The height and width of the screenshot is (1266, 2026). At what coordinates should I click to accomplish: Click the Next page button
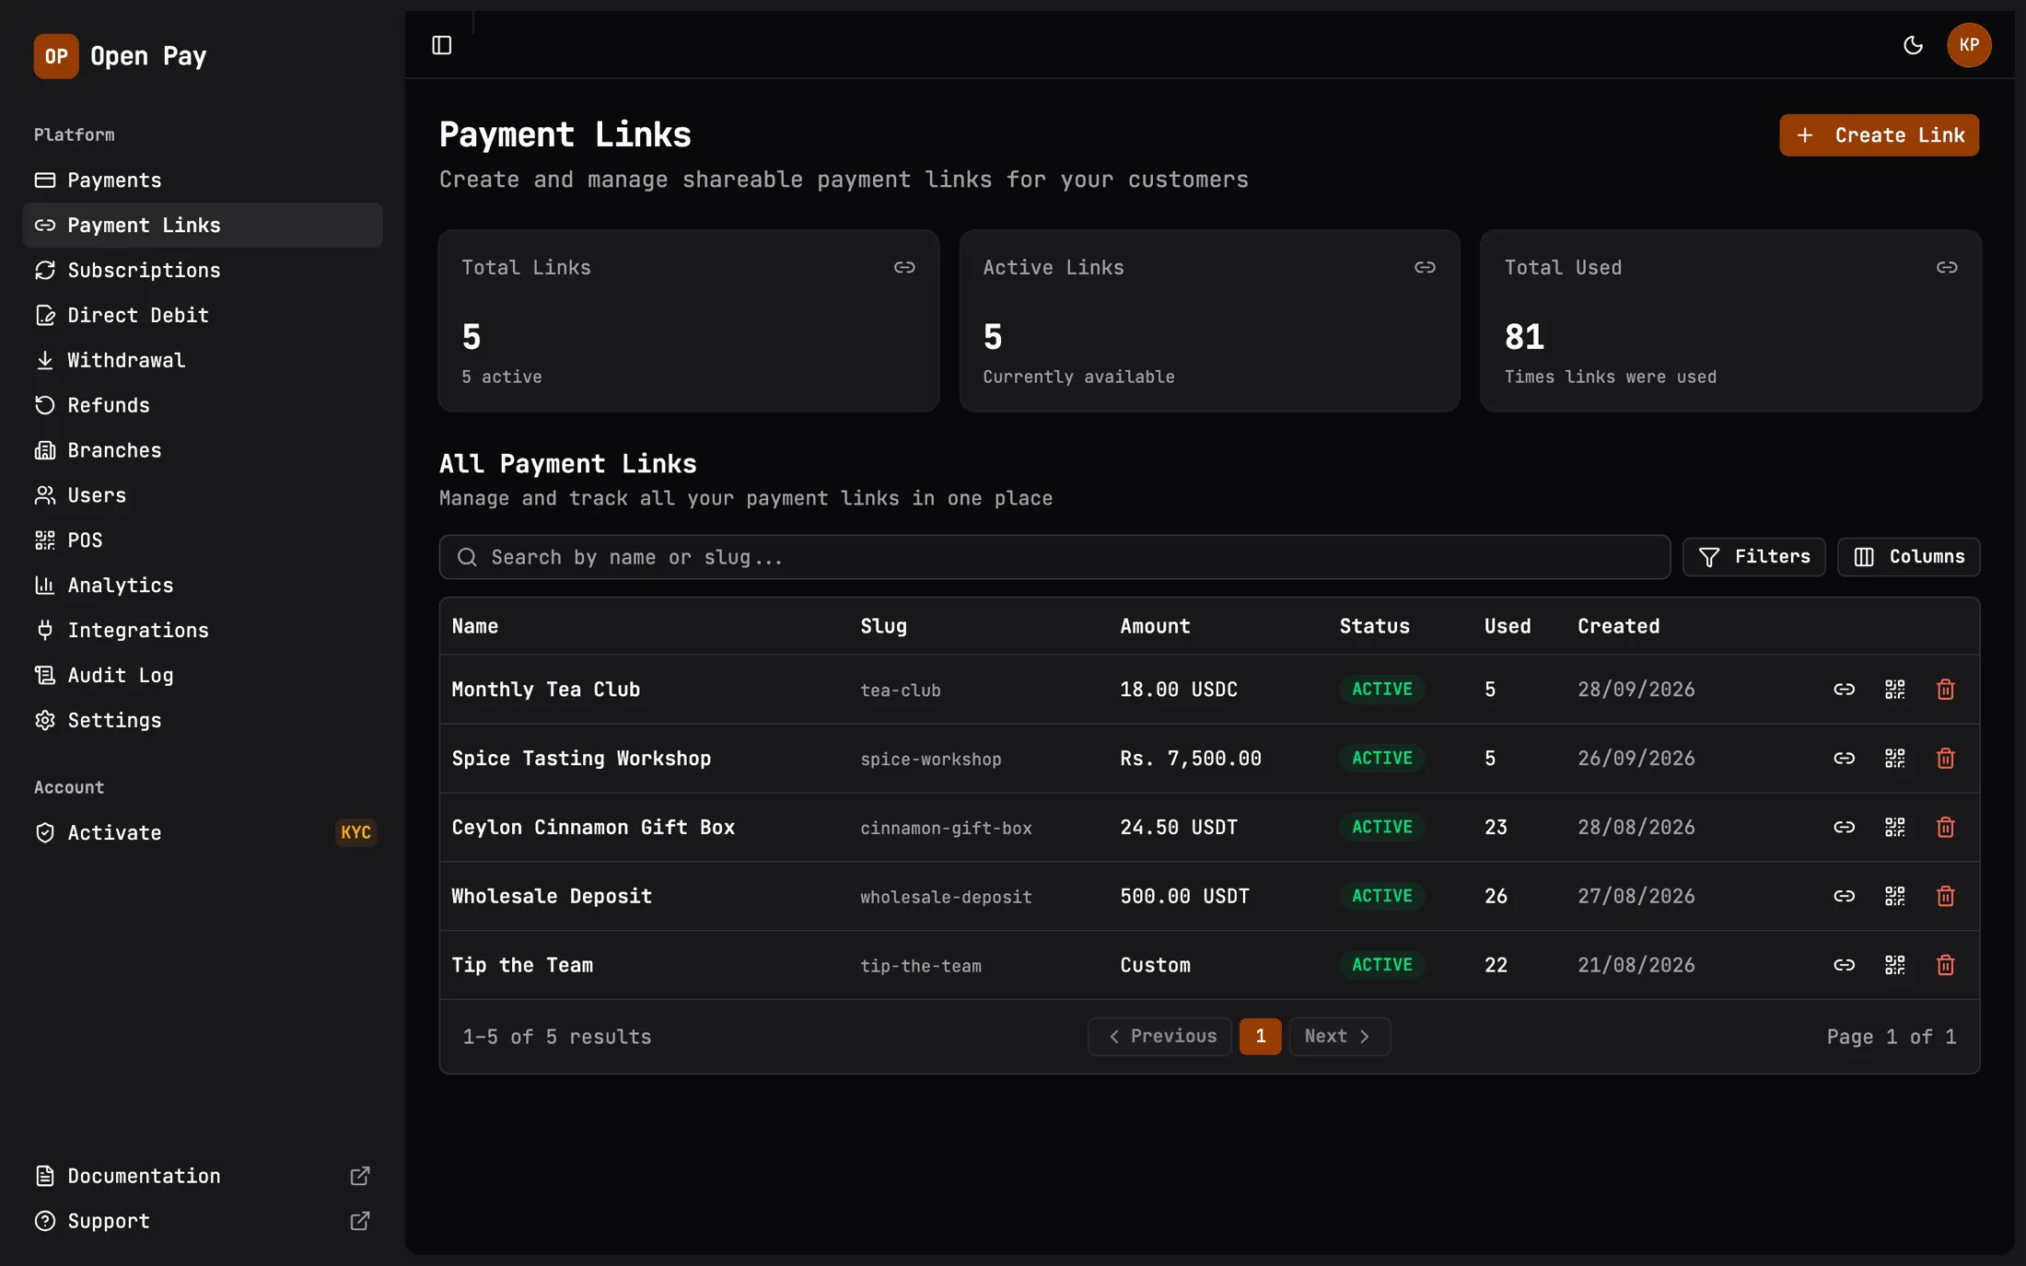coord(1339,1037)
